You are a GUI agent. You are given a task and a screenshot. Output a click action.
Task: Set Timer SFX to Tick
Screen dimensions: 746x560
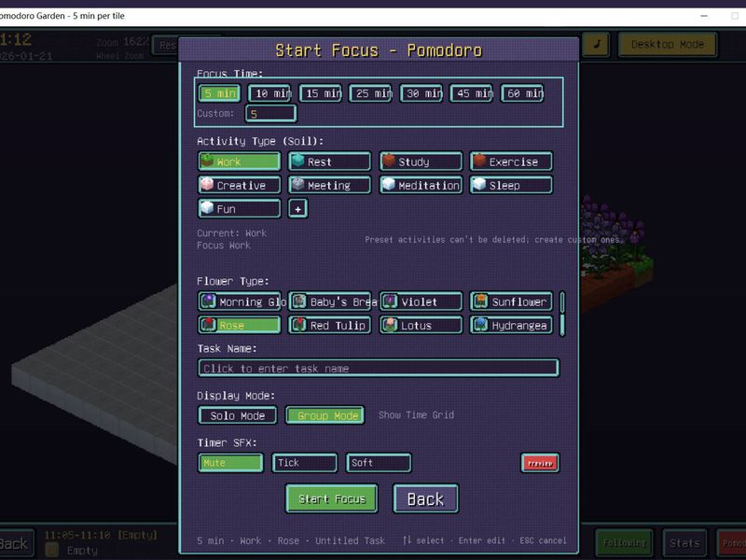(305, 462)
